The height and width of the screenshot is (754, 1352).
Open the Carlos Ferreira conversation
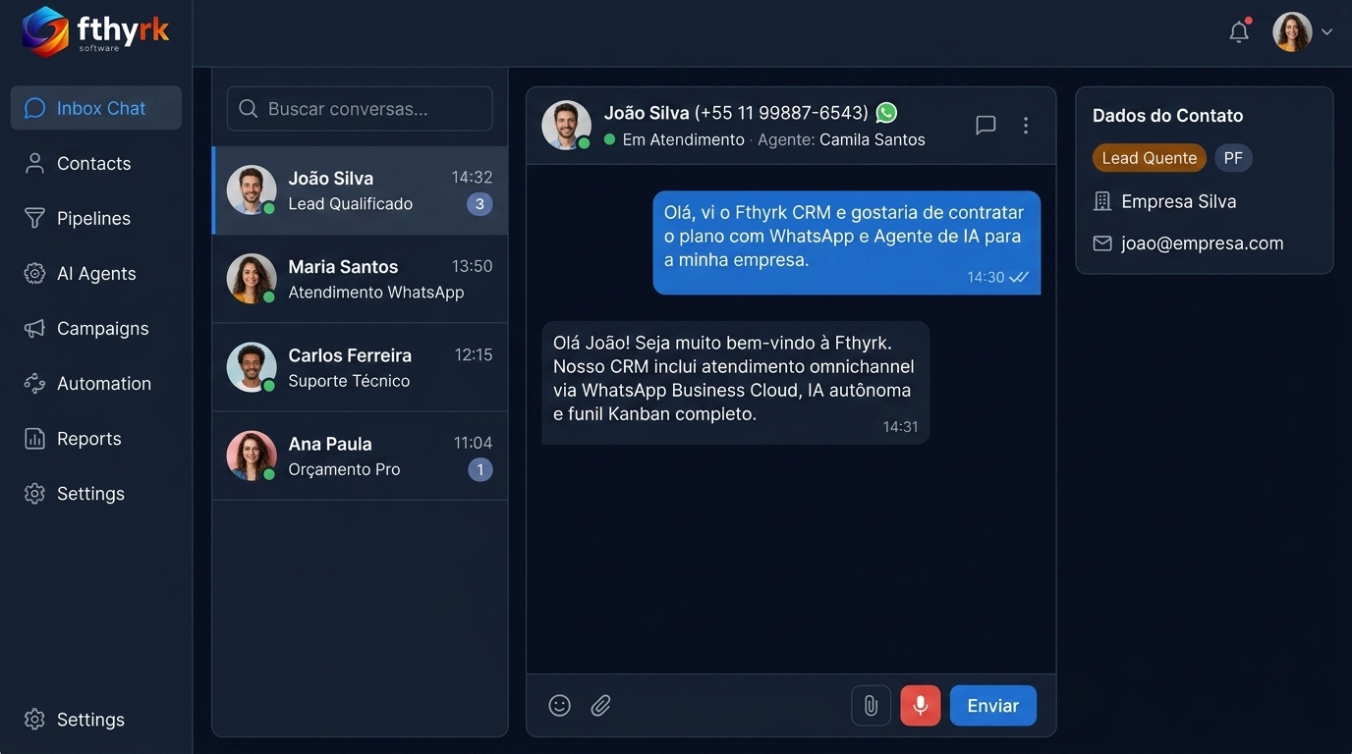360,367
